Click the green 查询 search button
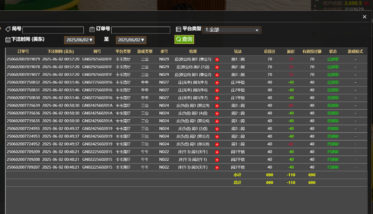Screen dimensions: 373x214 tap(184, 39)
